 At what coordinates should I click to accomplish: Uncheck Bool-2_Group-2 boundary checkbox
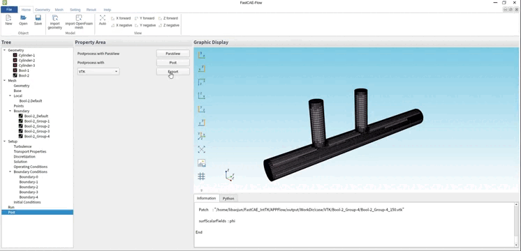(20, 126)
